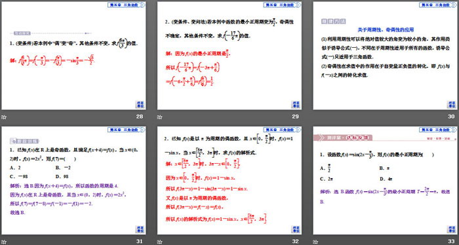Click the 栏目导引 button on slide 30
The width and height of the screenshot is (459, 245).
pyautogui.click(x=451, y=104)
